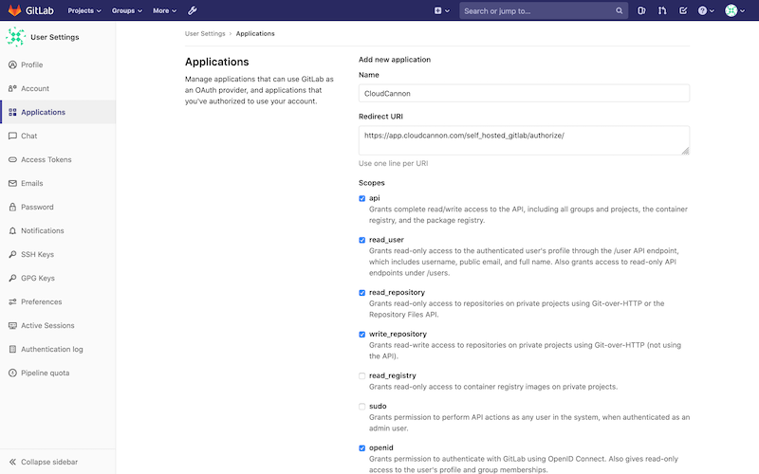The height and width of the screenshot is (474, 759).
Task: Enable the read_registry scope checkbox
Action: point(362,375)
